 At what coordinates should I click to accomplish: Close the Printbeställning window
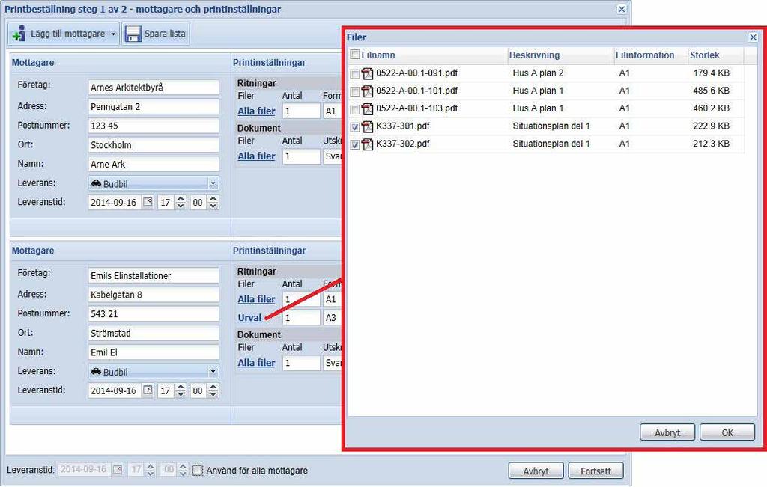(621, 9)
